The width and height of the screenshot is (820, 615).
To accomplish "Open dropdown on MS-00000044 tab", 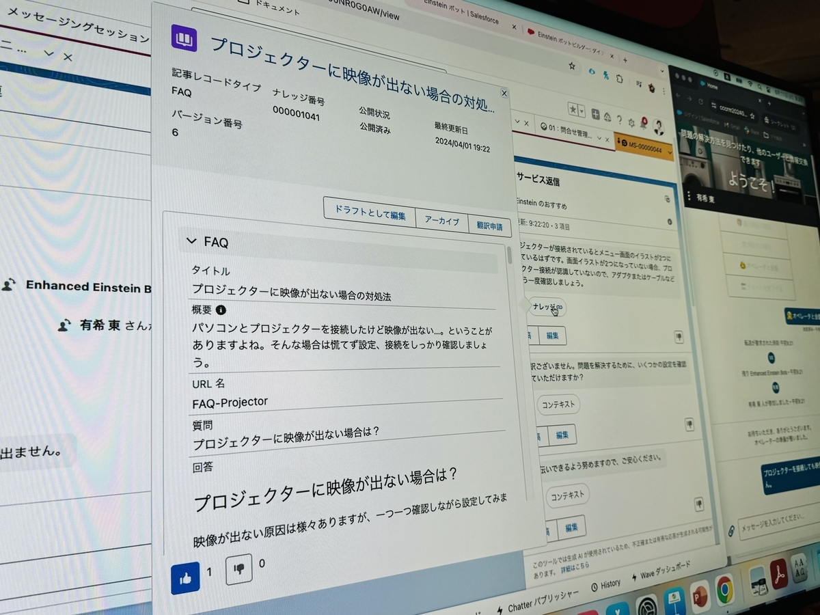I will 669,153.
